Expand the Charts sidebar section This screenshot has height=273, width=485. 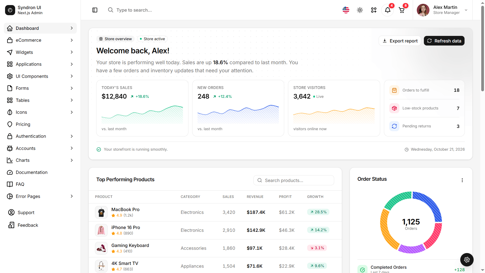click(x=40, y=160)
